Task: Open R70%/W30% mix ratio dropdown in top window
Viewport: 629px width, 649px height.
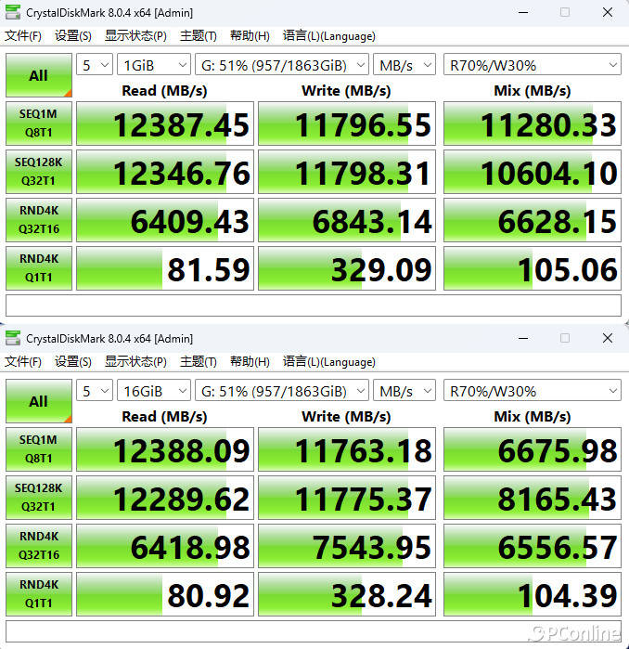Action: point(533,65)
